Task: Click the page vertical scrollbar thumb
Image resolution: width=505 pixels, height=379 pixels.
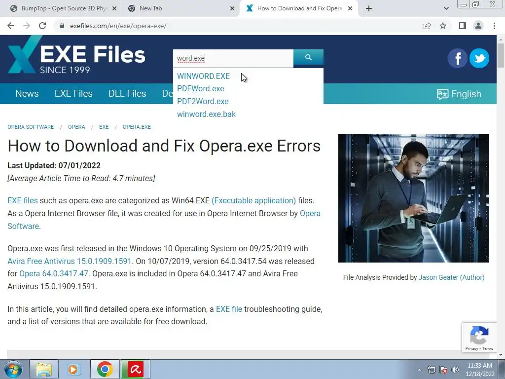Action: coord(501,55)
